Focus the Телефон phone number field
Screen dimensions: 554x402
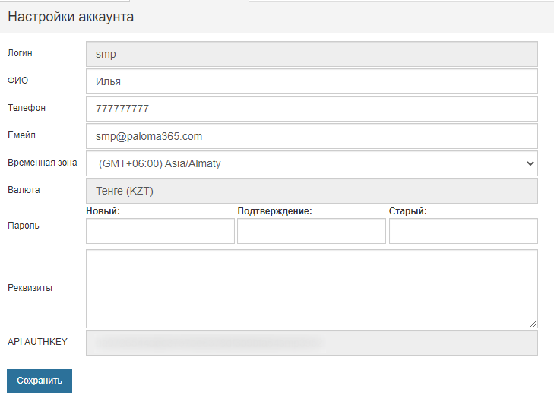pyautogui.click(x=312, y=109)
